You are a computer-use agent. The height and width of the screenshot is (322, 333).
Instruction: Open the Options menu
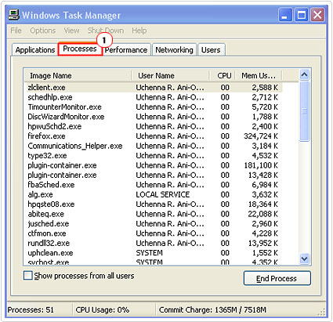[x=43, y=31]
